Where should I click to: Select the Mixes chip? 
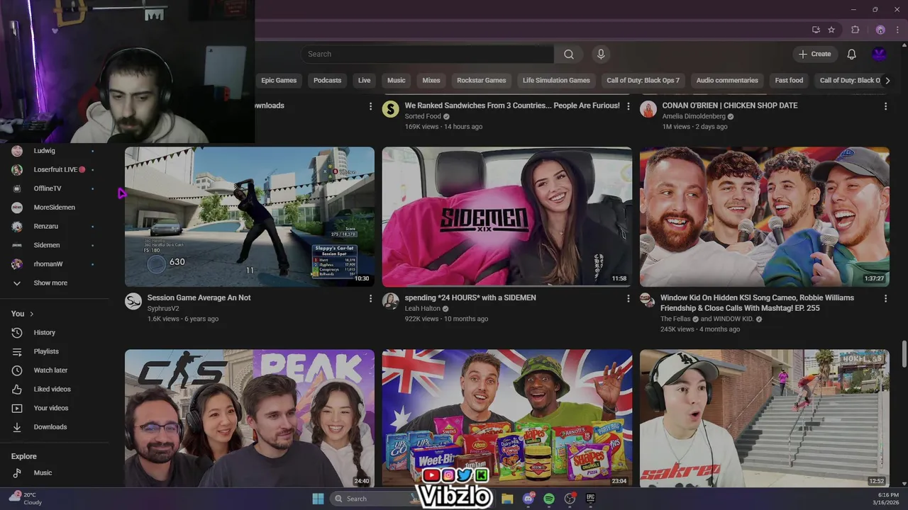[x=431, y=81]
